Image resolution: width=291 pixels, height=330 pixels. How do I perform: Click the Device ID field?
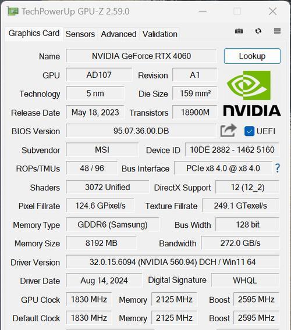point(232,150)
